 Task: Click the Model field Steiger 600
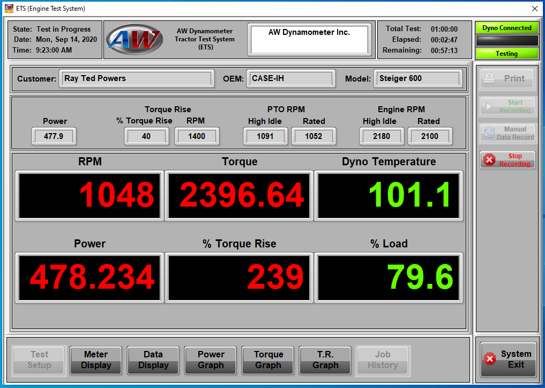click(x=417, y=79)
